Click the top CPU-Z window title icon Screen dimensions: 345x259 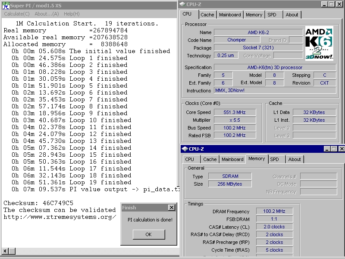click(x=182, y=4)
